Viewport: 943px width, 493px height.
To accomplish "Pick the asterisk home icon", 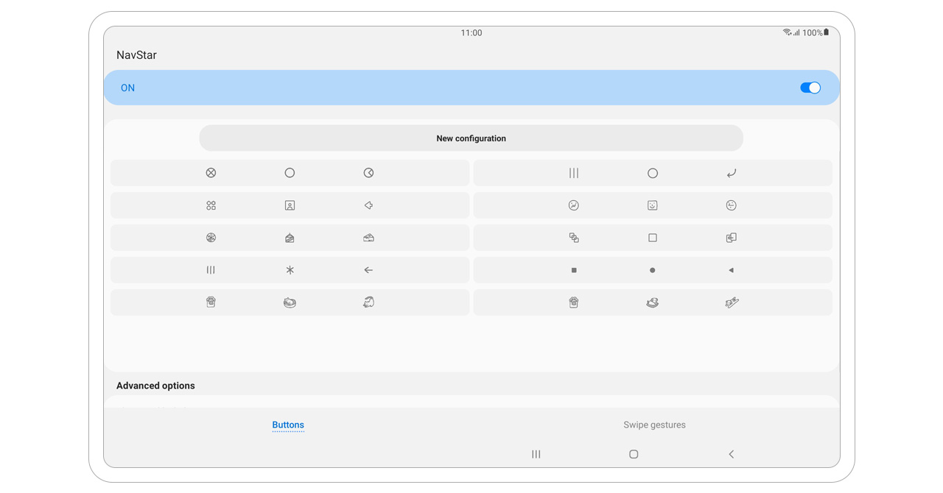I will (290, 270).
